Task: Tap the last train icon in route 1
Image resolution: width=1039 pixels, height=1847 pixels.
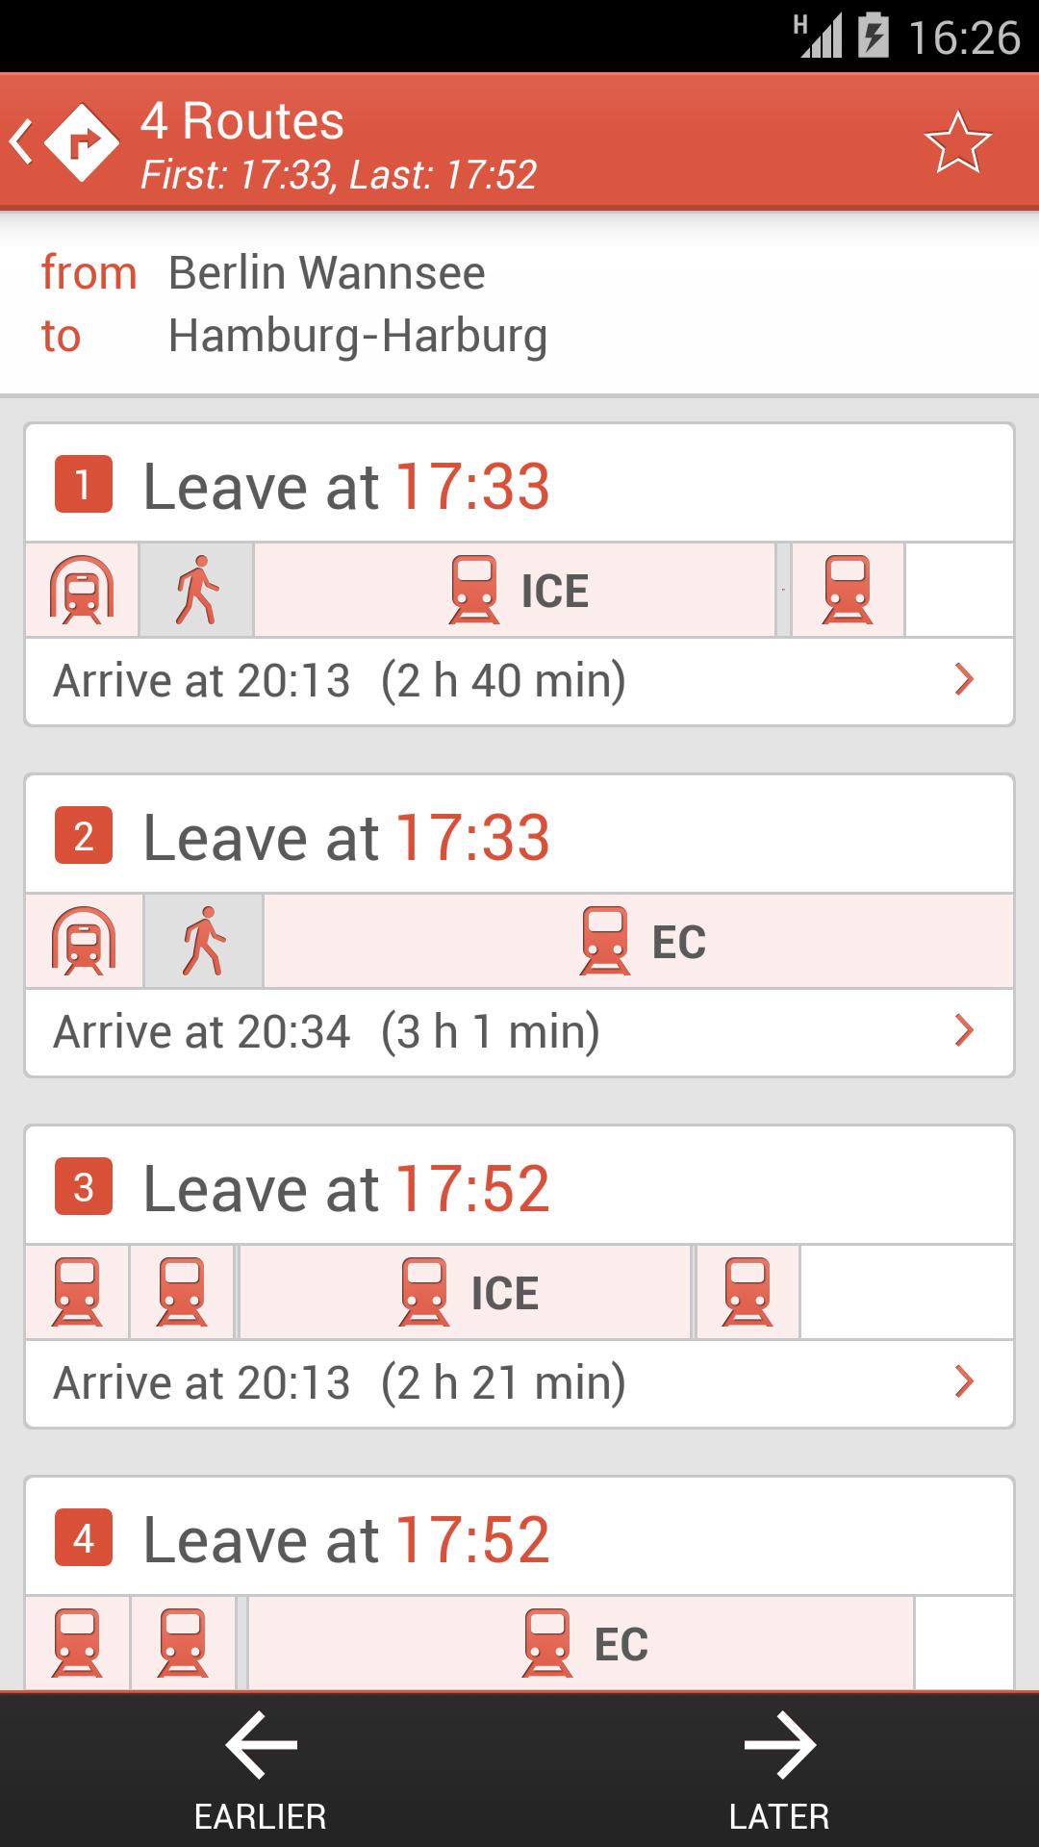Action: click(848, 590)
